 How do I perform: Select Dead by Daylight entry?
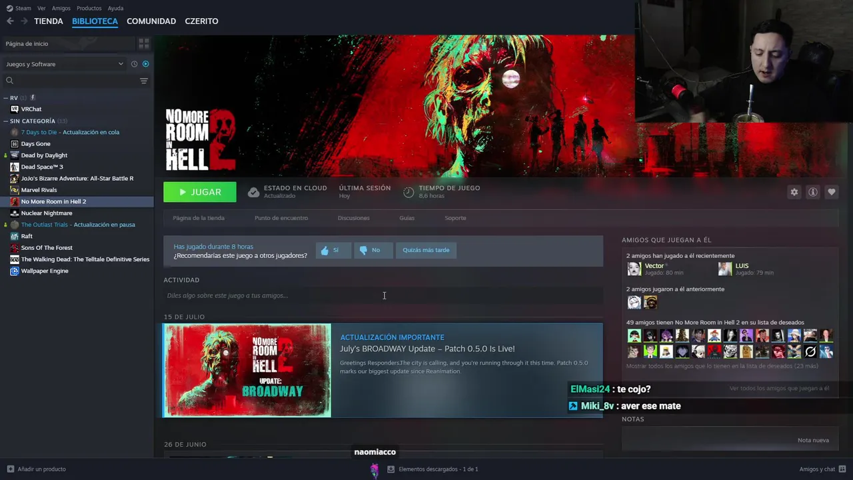44,155
